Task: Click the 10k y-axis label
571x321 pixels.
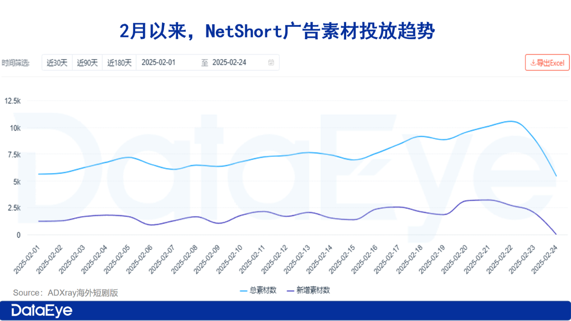Action: tap(15, 128)
